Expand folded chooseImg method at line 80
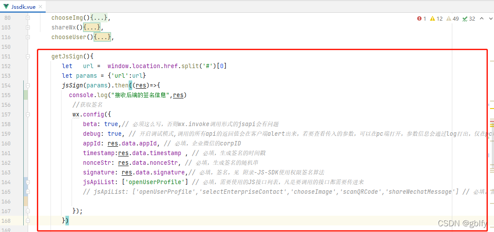The image size is (494, 232). (28, 18)
